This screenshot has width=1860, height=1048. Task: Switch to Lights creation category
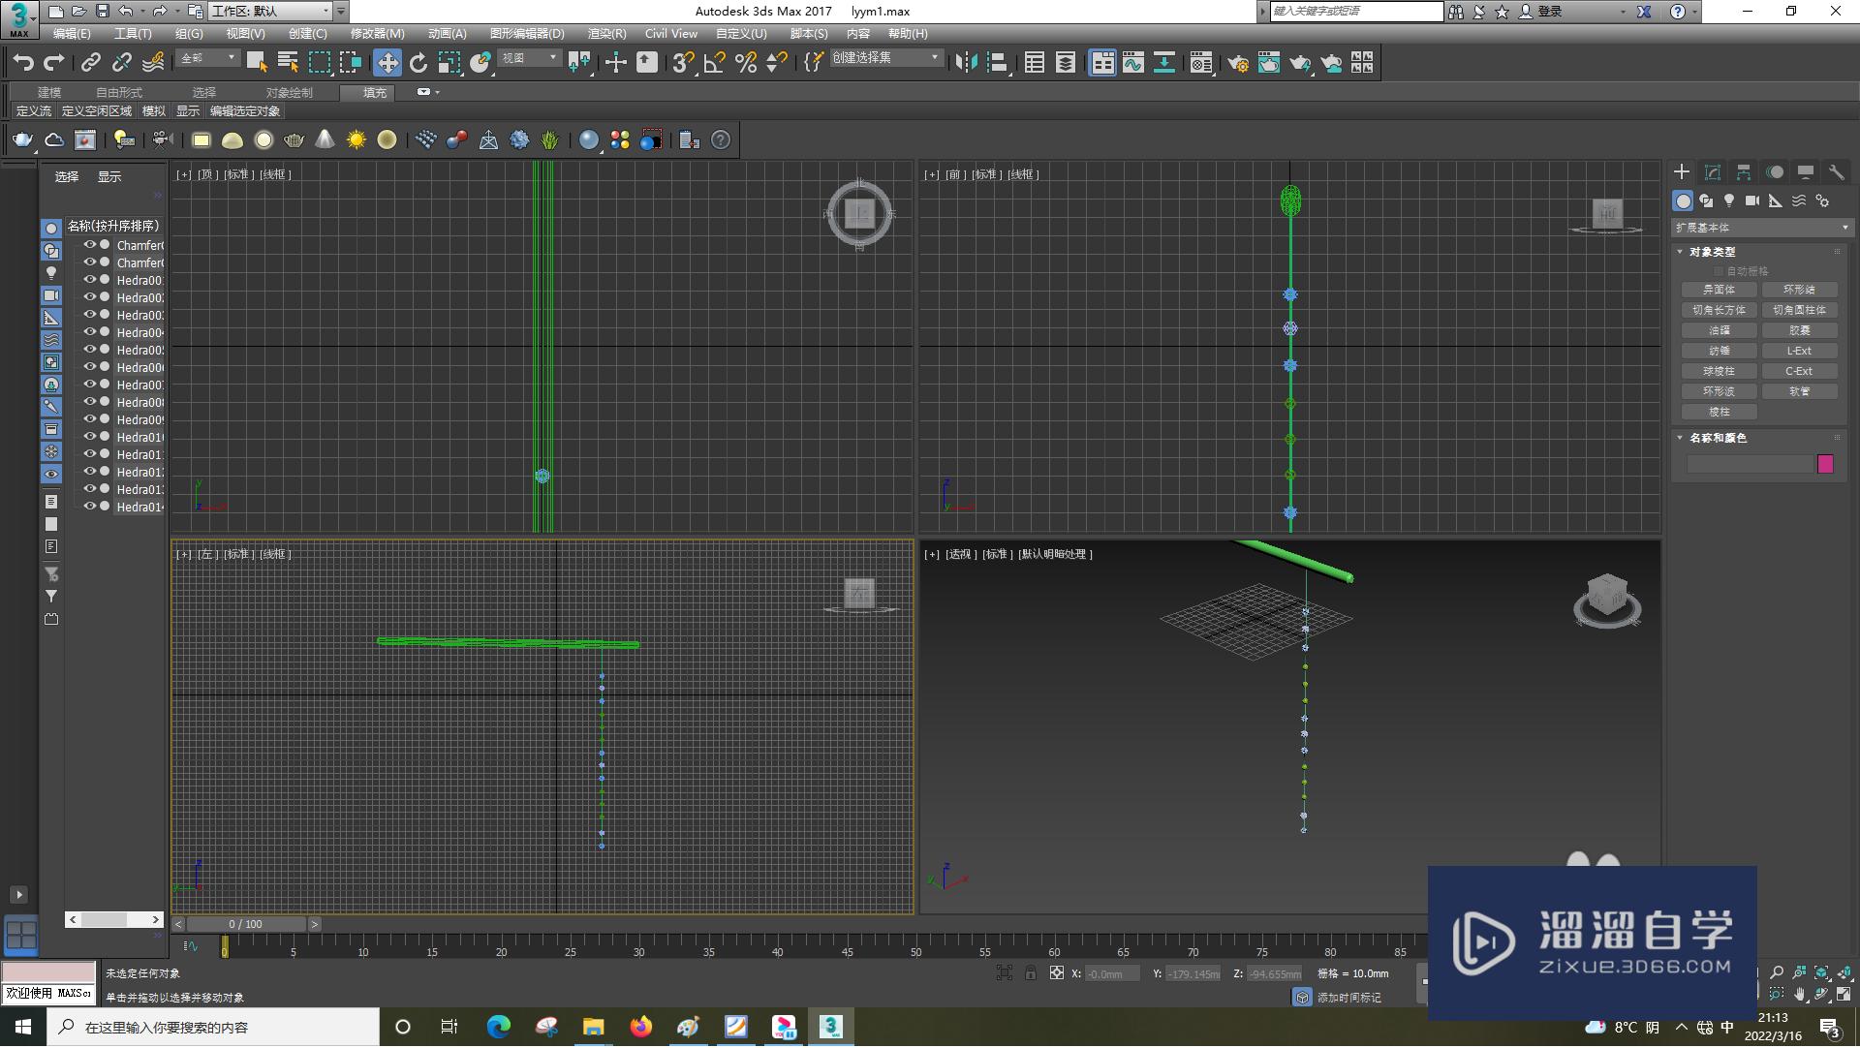coord(1729,201)
